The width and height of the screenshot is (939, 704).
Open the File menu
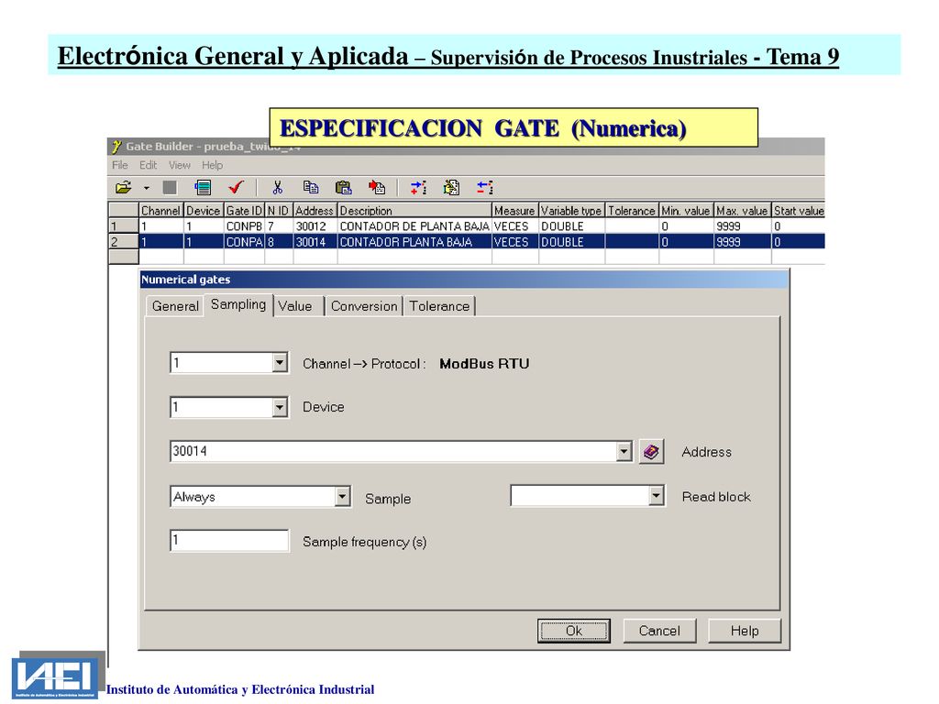[120, 165]
